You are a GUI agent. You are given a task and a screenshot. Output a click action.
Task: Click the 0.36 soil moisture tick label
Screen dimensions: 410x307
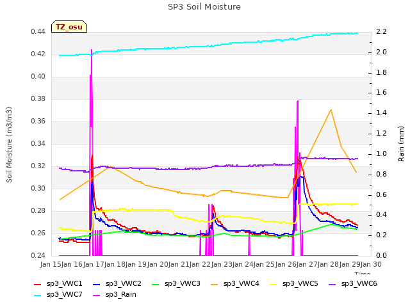click(38, 122)
